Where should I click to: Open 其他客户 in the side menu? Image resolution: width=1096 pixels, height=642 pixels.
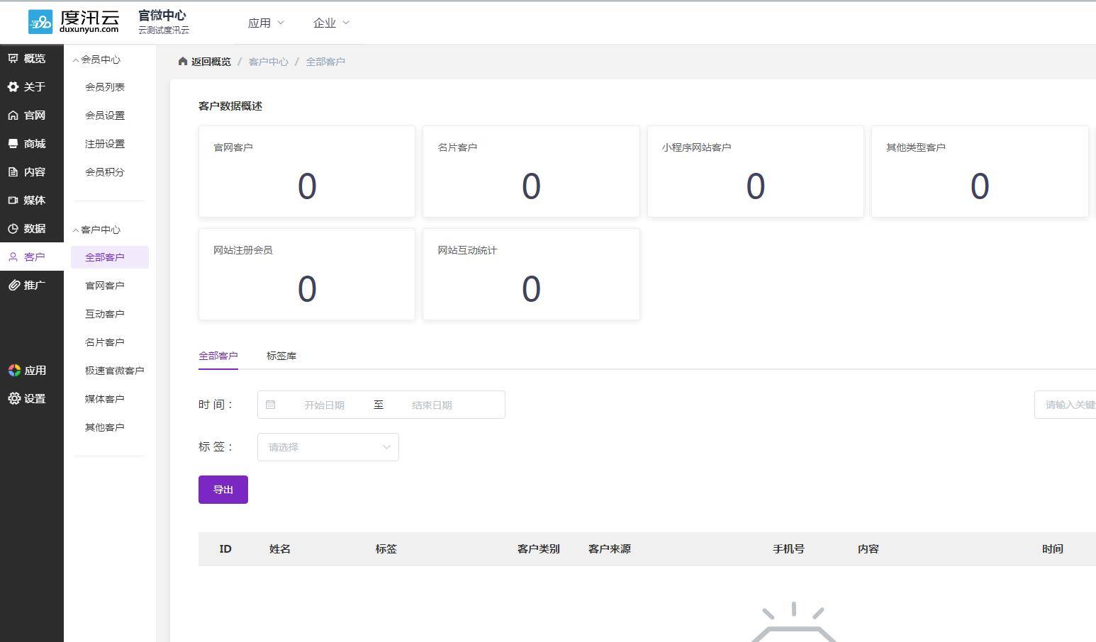[x=105, y=427]
